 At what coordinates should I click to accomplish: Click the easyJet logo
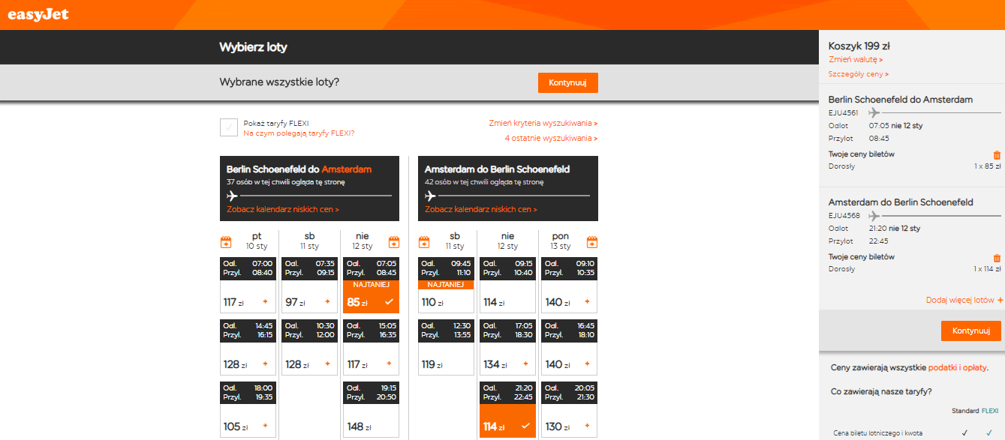(38, 14)
